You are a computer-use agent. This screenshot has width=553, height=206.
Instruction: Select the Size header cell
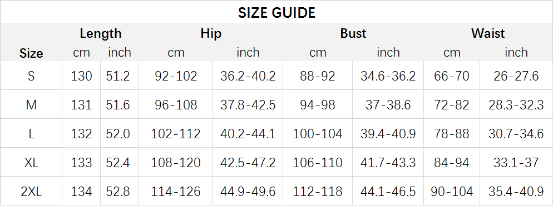[x=31, y=53]
